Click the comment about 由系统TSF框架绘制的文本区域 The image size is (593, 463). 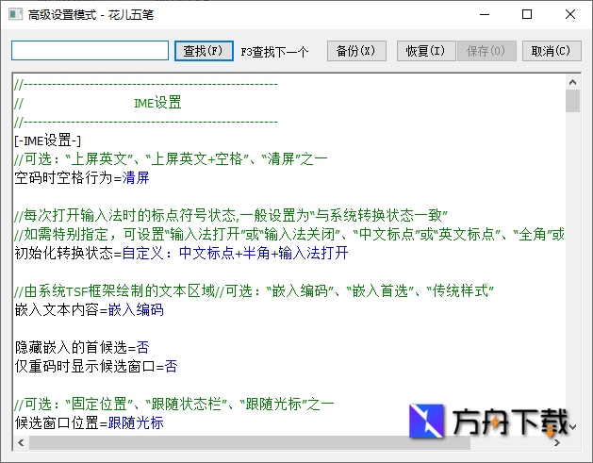255,290
